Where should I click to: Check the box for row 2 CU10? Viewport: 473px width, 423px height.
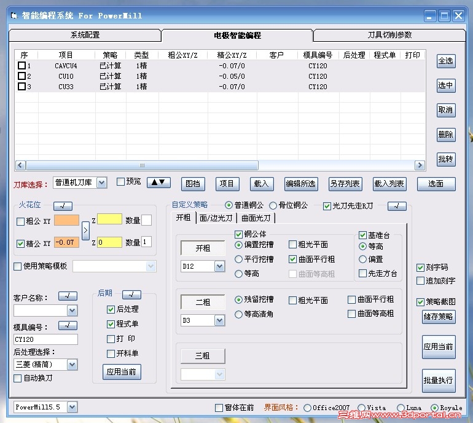coord(21,76)
